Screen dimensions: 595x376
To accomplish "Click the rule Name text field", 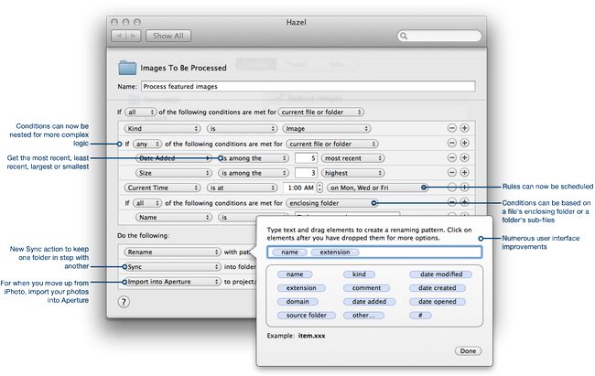I will pyautogui.click(x=308, y=86).
